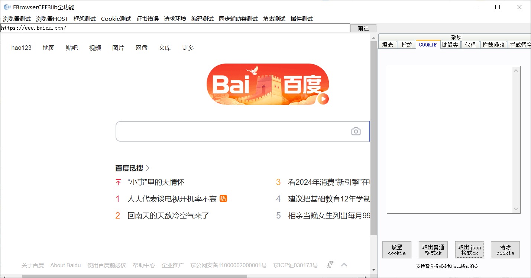Open the 地图 link
Viewport: 531px width, 278px height.
(49, 48)
